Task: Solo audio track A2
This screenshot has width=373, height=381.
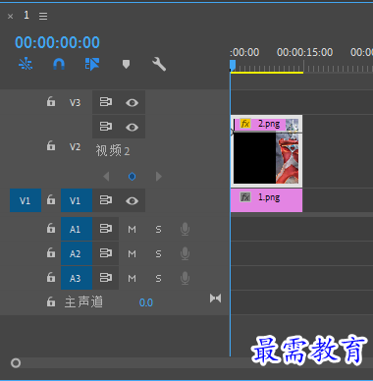Action: [158, 254]
